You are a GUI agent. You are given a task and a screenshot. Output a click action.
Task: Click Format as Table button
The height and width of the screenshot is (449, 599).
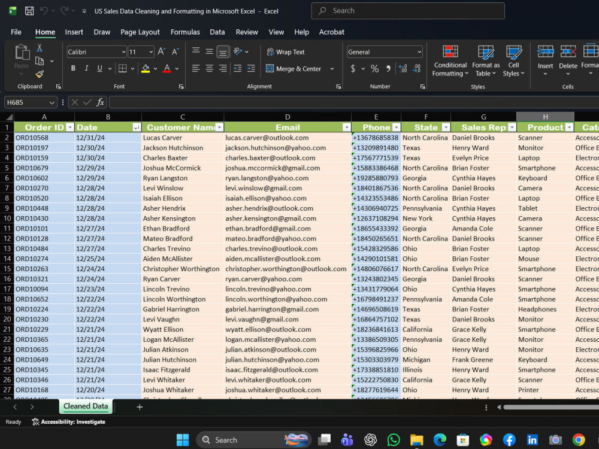click(486, 60)
